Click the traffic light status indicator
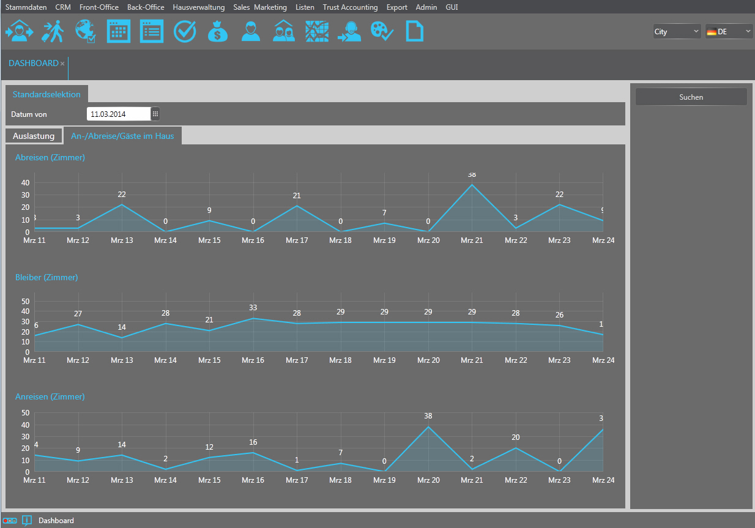755x528 pixels. tap(10, 520)
